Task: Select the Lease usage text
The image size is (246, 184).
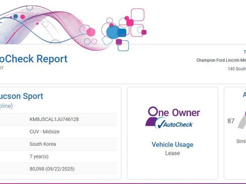Action: pyautogui.click(x=172, y=153)
